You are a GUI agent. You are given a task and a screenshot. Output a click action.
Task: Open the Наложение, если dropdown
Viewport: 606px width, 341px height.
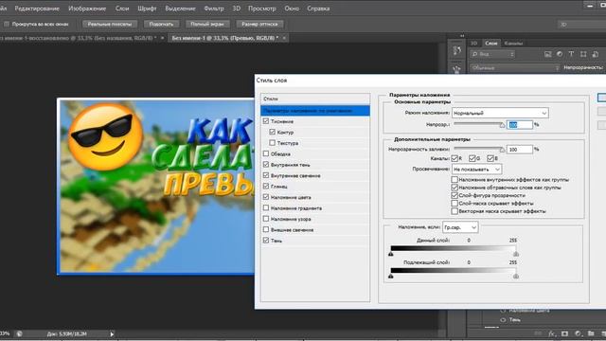(x=460, y=227)
